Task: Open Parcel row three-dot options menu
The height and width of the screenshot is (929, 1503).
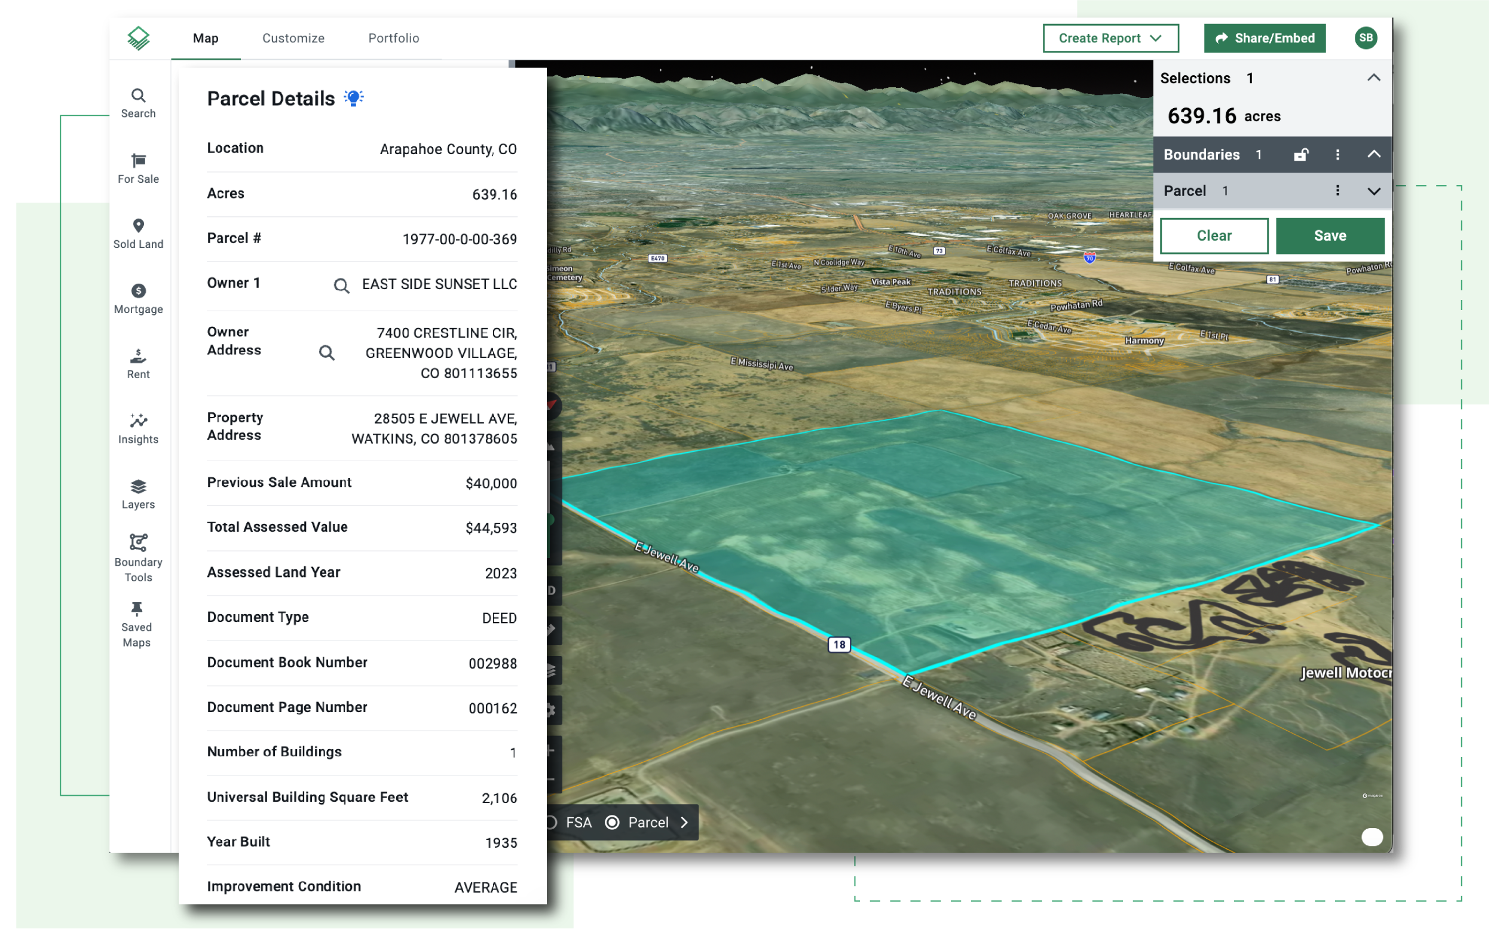Action: (x=1337, y=191)
